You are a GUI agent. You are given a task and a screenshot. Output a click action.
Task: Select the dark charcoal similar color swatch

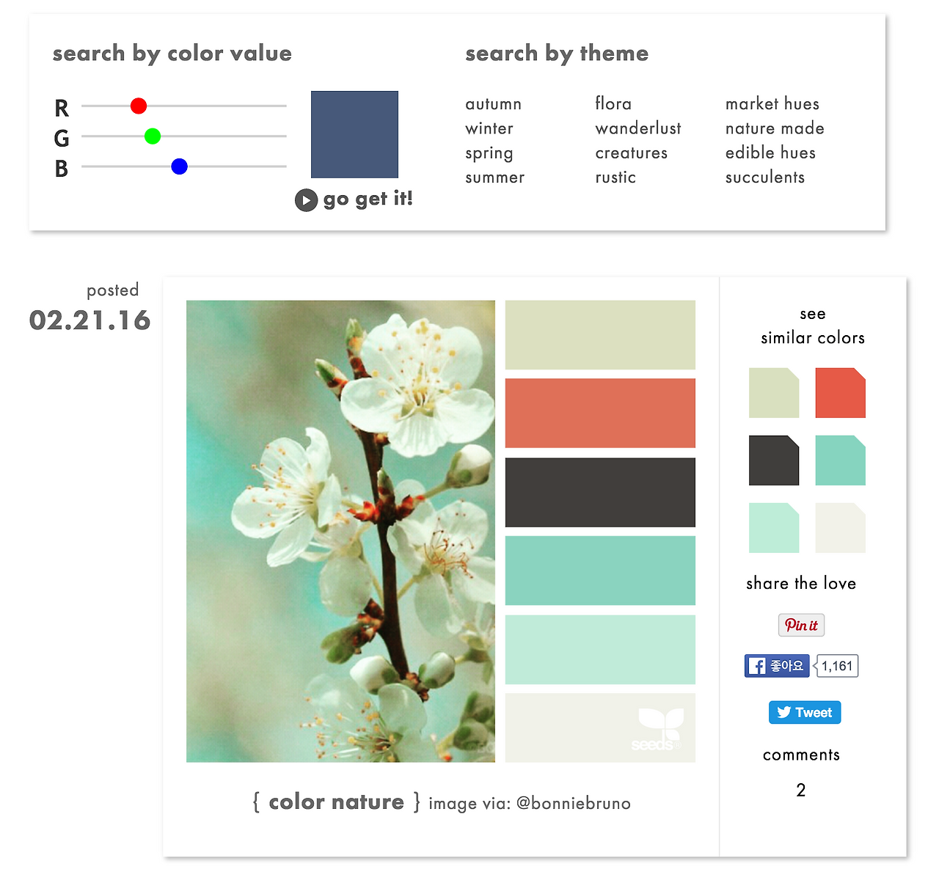pos(773,461)
